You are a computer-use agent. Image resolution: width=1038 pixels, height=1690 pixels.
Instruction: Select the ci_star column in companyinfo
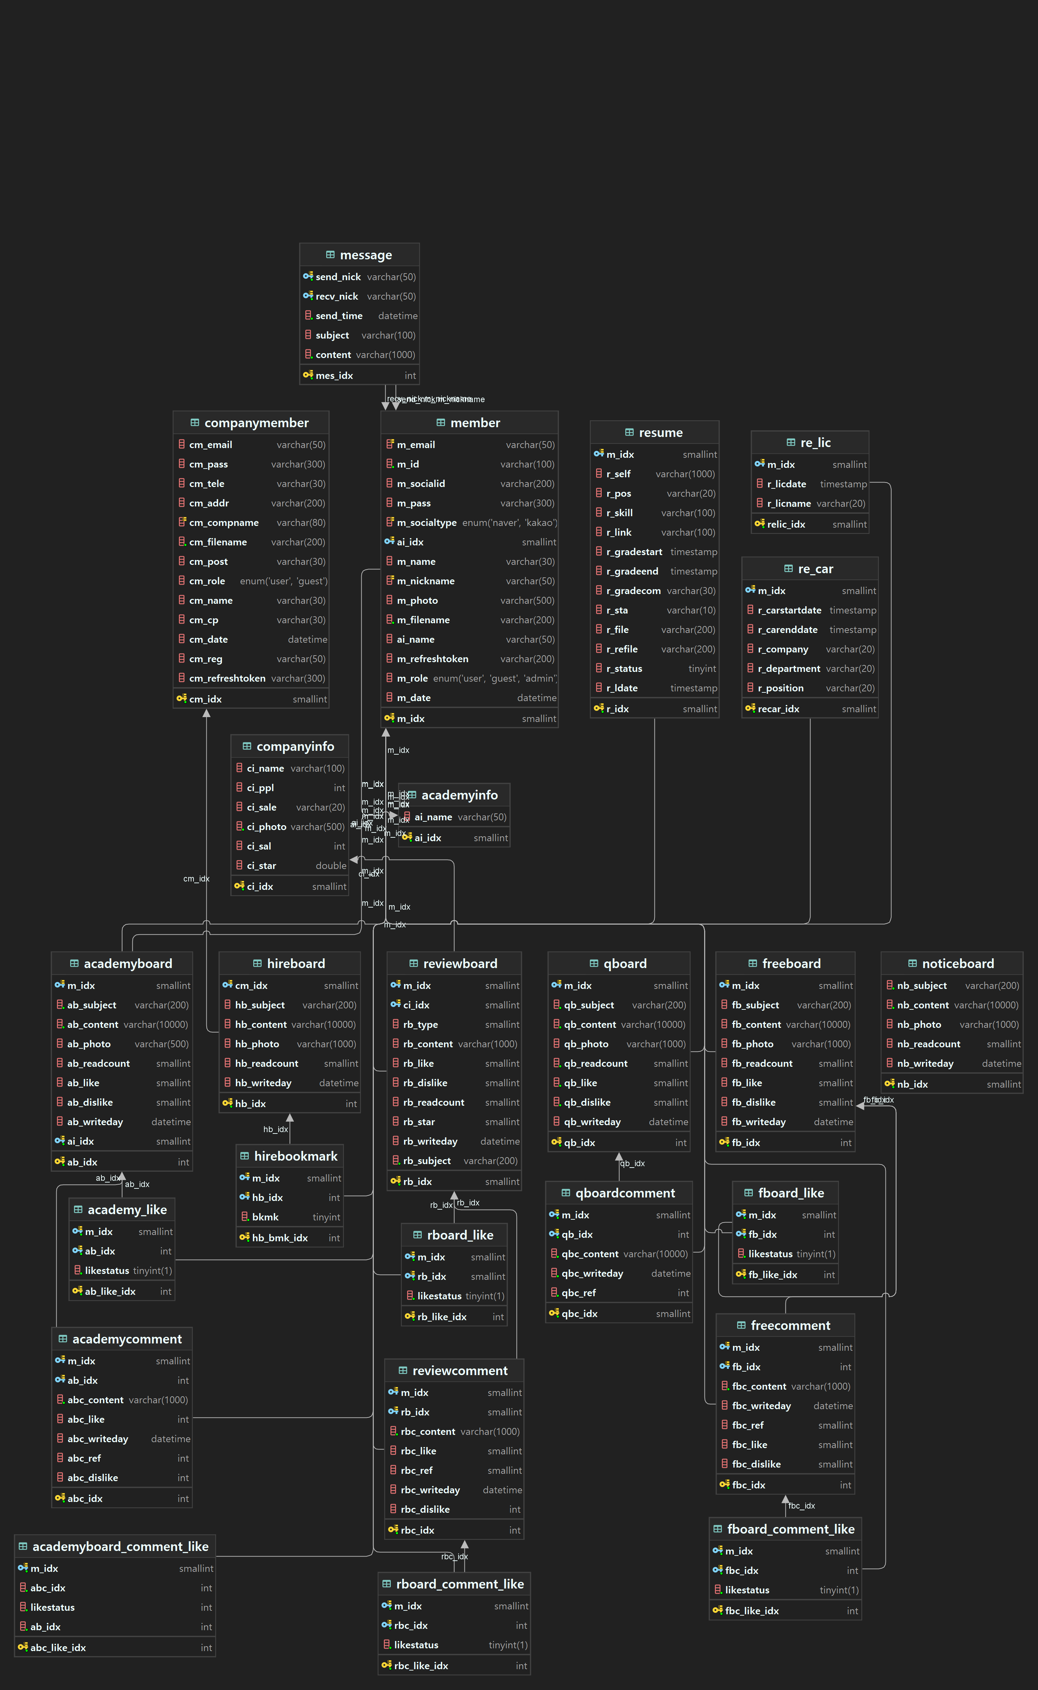pos(261,865)
